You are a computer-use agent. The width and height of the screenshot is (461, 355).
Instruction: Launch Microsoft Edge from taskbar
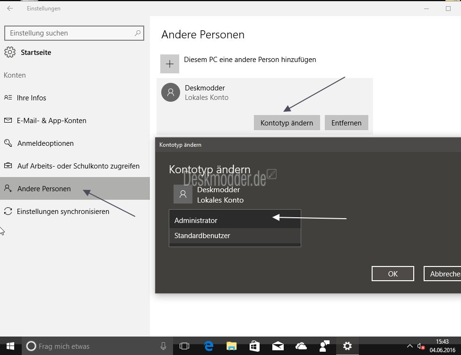click(x=209, y=346)
